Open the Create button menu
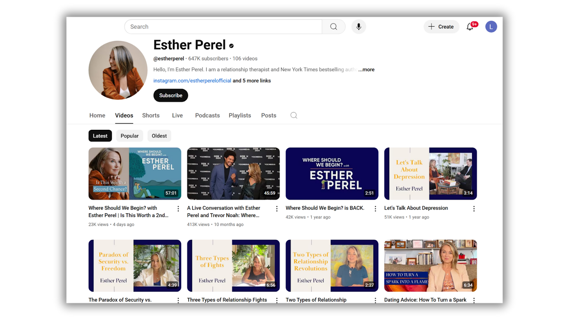569x320 pixels. tap(441, 27)
